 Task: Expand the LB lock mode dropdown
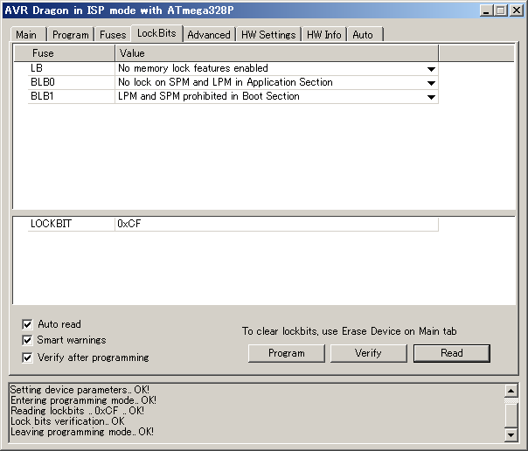point(431,69)
